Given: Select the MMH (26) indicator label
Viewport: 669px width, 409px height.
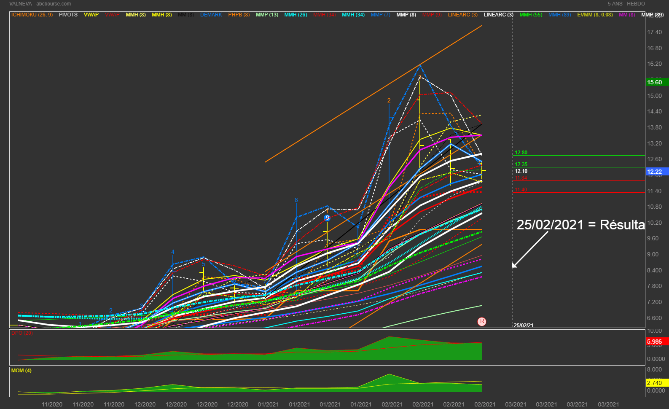Looking at the screenshot, I should coord(296,15).
